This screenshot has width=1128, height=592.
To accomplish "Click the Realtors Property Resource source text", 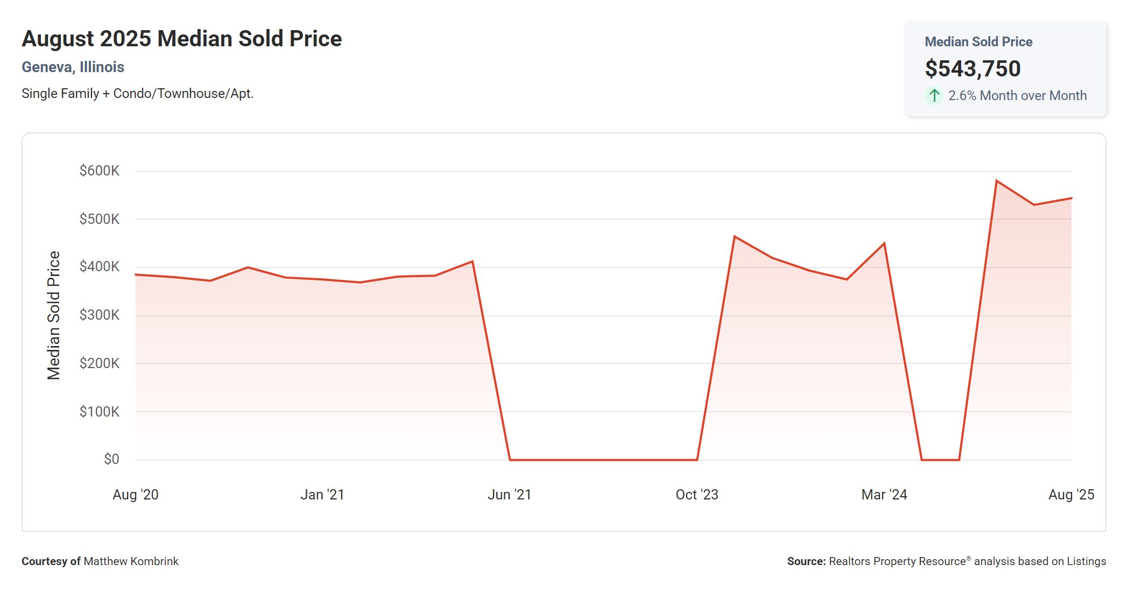I will pyautogui.click(x=897, y=561).
